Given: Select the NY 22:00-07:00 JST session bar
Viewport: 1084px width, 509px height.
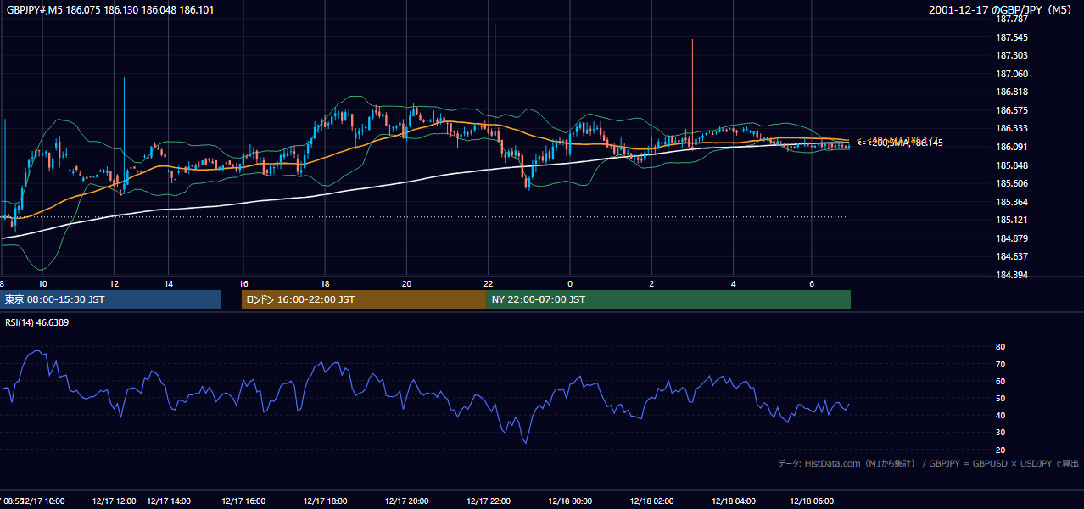Looking at the screenshot, I should (668, 299).
